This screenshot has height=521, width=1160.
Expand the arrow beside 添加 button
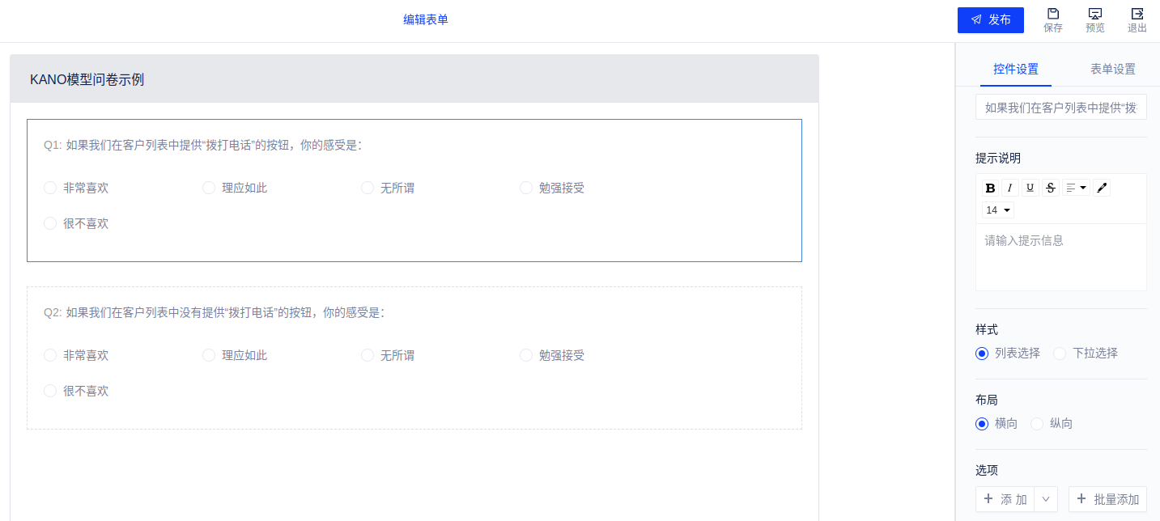click(x=1046, y=499)
